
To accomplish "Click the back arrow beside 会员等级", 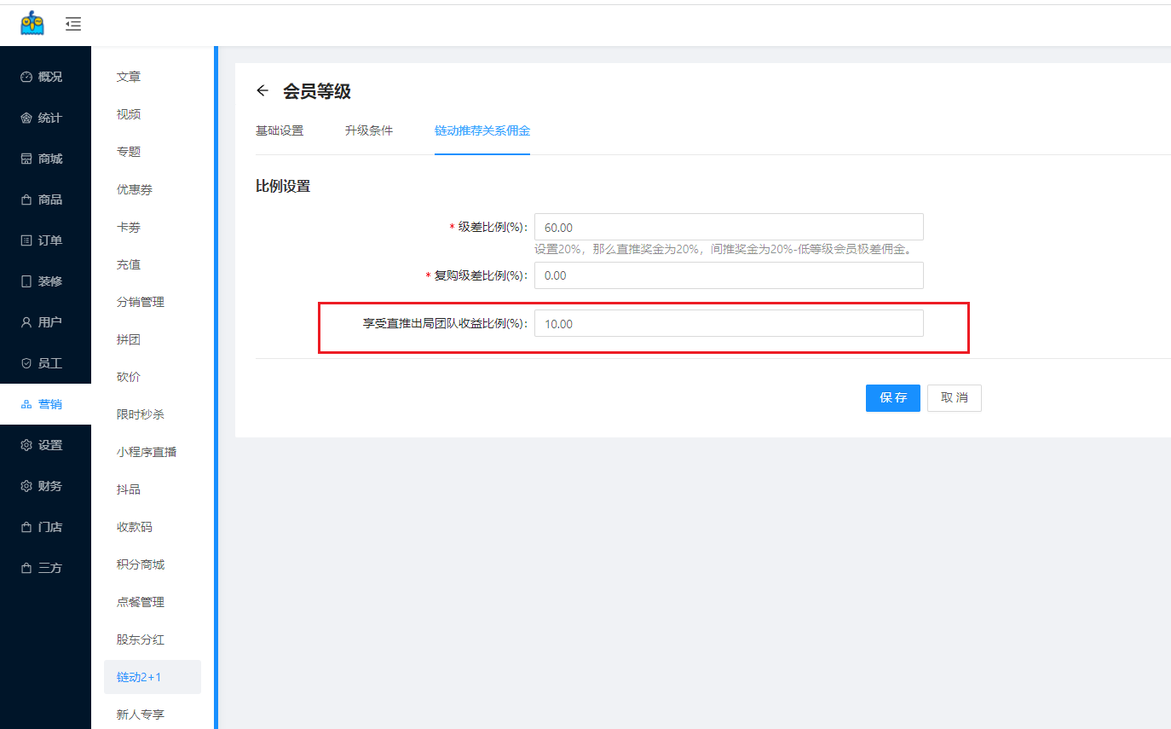I will pyautogui.click(x=262, y=91).
